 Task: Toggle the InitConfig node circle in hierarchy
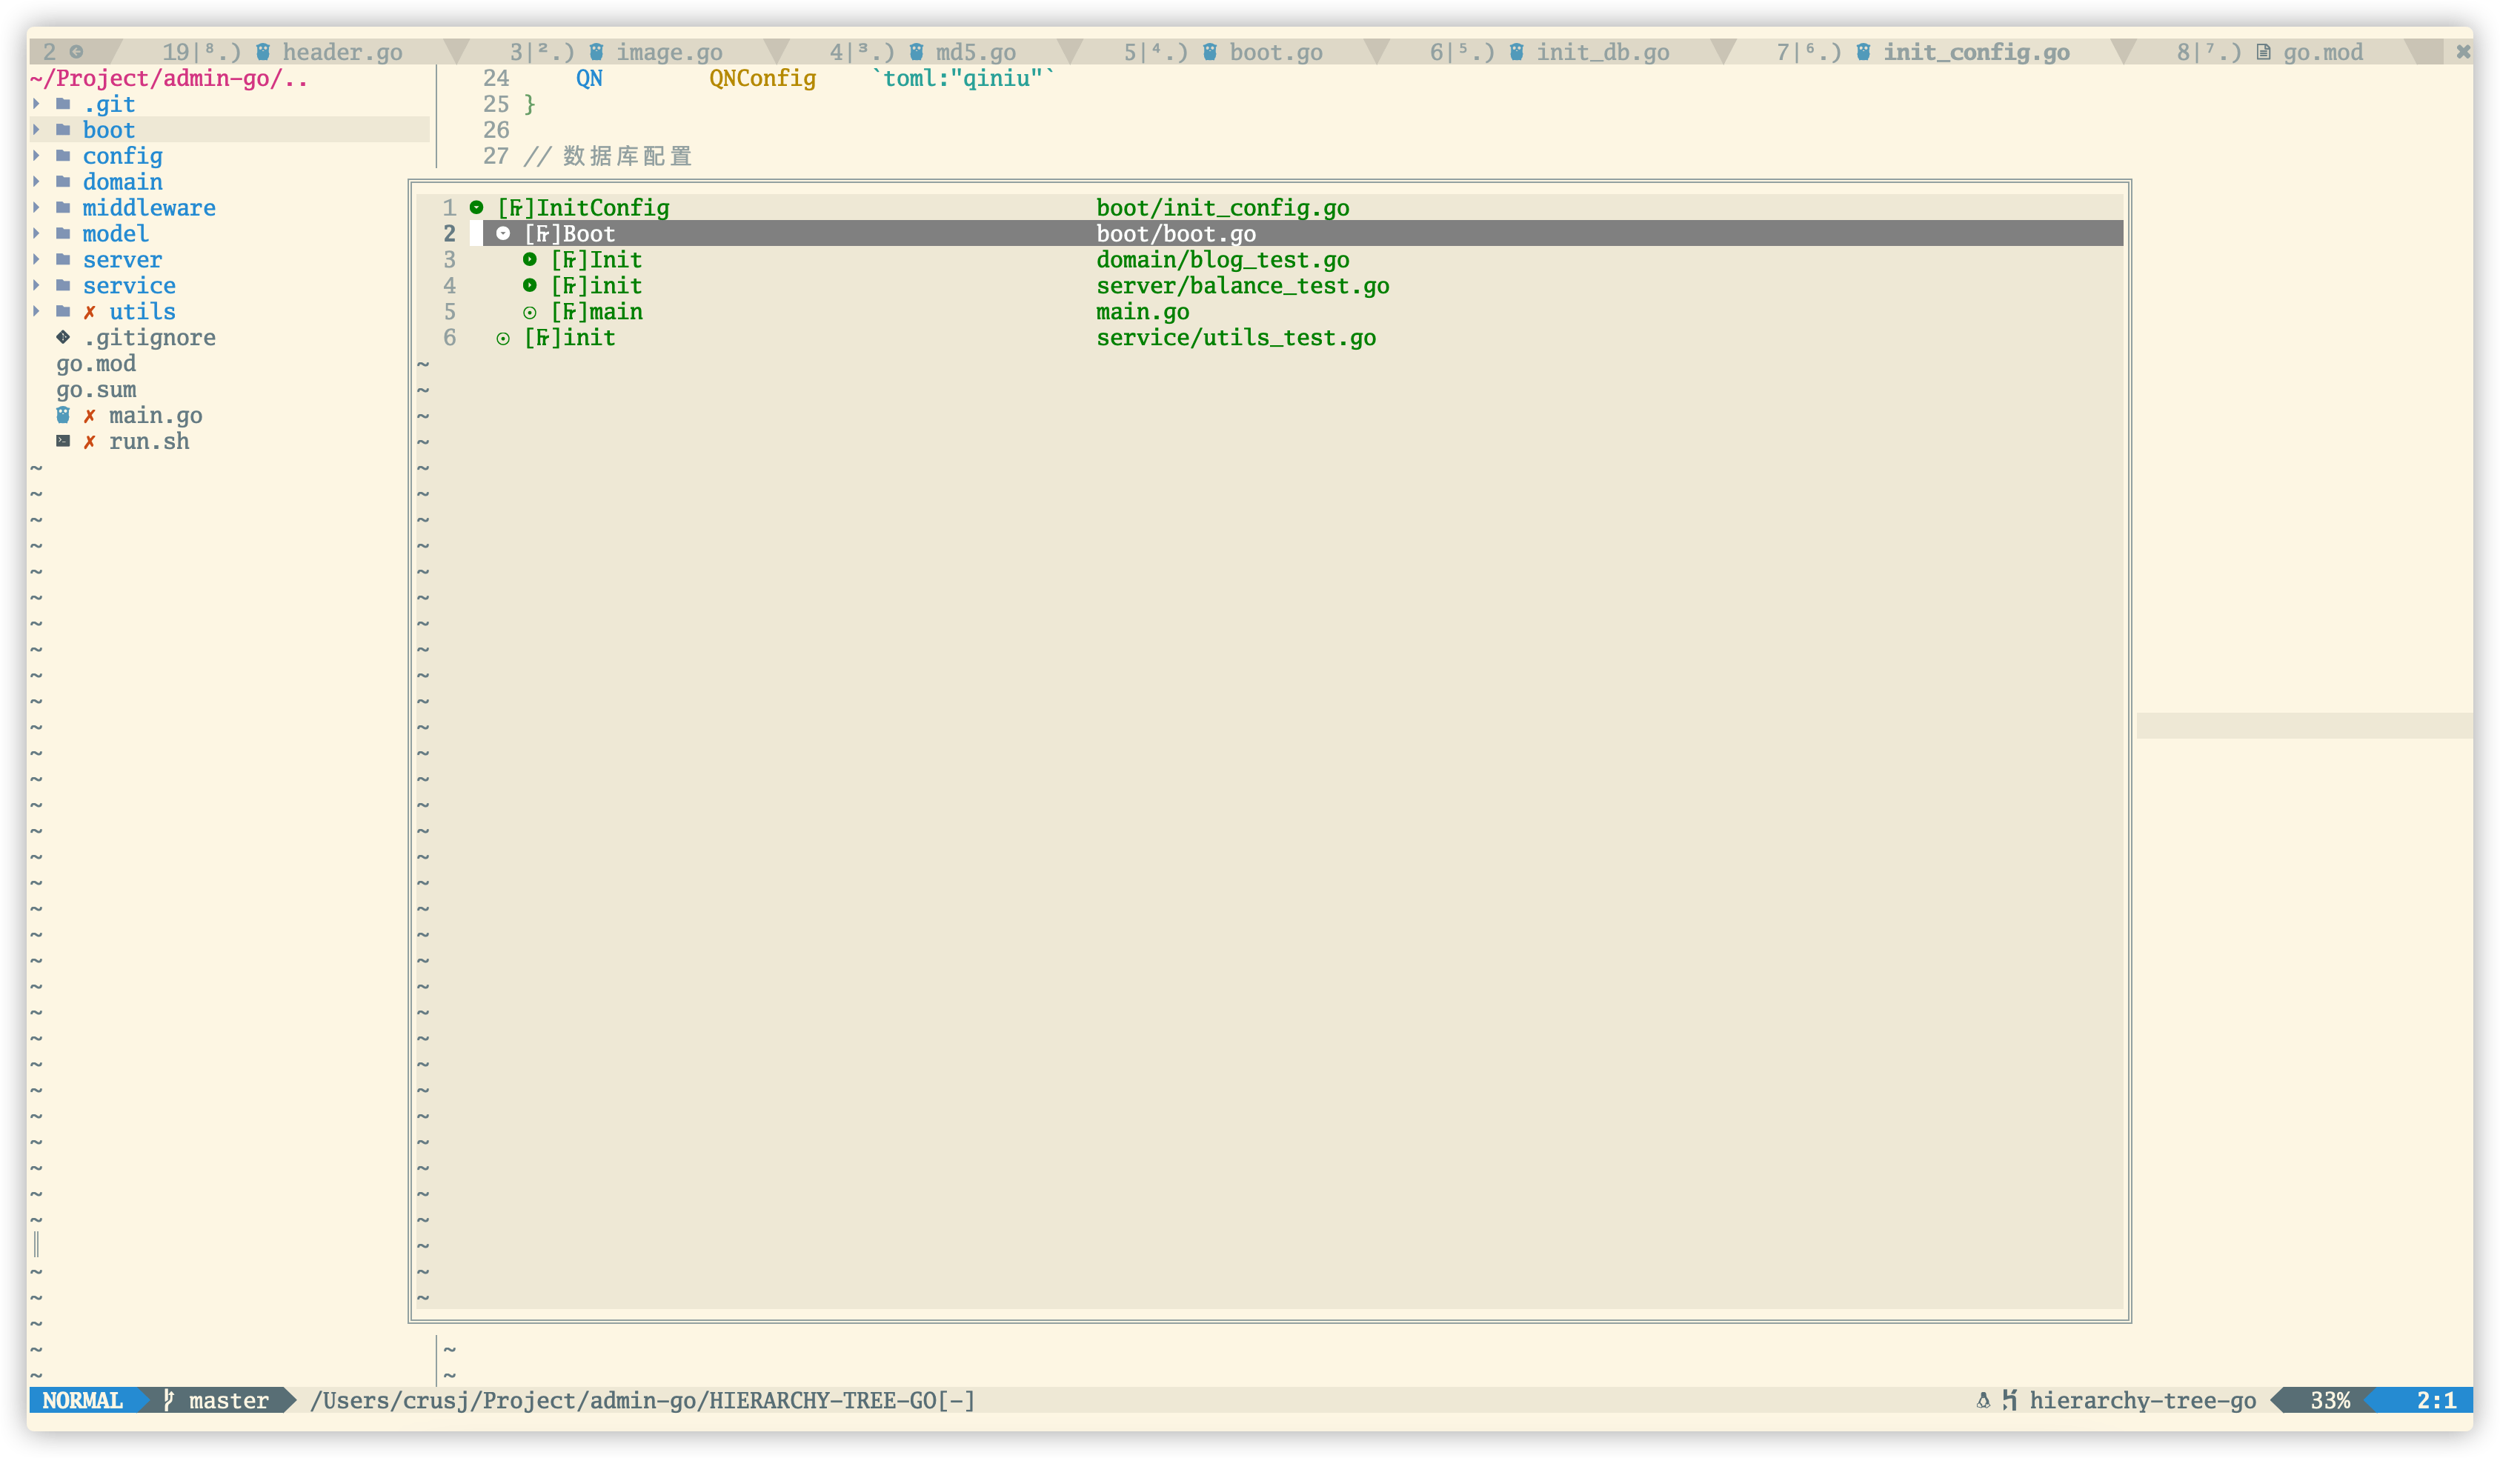tap(476, 207)
